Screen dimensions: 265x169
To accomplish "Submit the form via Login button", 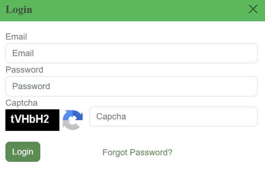I will pos(23,152).
